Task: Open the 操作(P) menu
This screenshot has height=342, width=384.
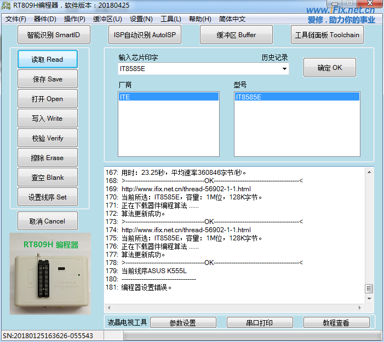Action: tap(74, 19)
